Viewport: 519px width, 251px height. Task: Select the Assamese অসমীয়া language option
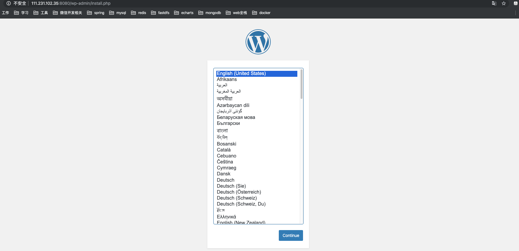tap(257, 99)
